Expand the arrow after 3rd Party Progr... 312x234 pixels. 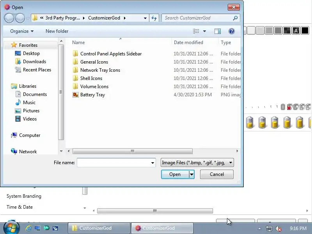click(x=84, y=18)
